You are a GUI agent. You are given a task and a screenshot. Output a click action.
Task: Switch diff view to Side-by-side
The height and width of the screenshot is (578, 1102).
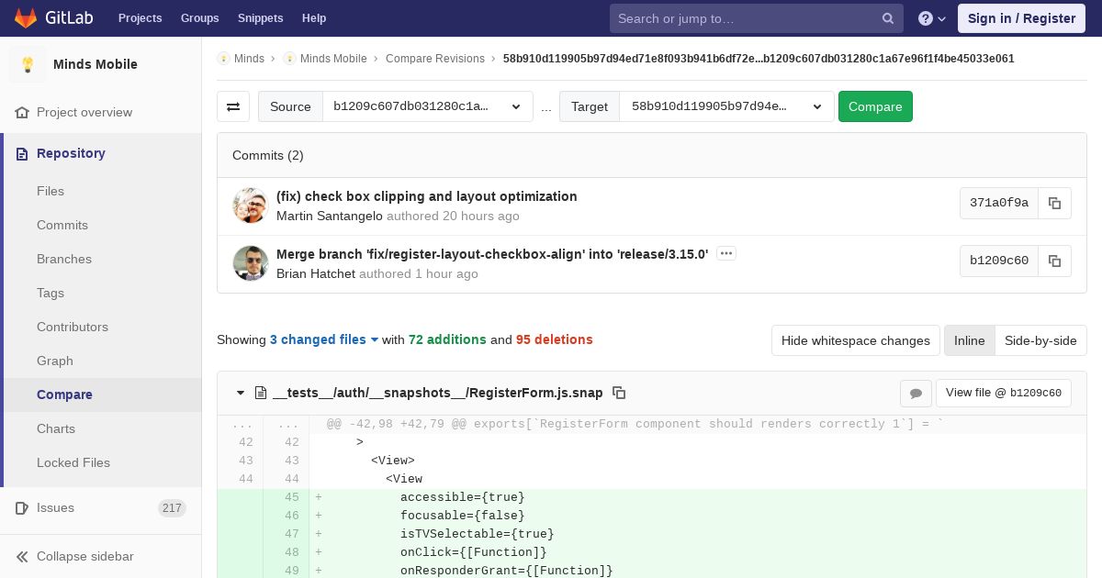[1040, 340]
